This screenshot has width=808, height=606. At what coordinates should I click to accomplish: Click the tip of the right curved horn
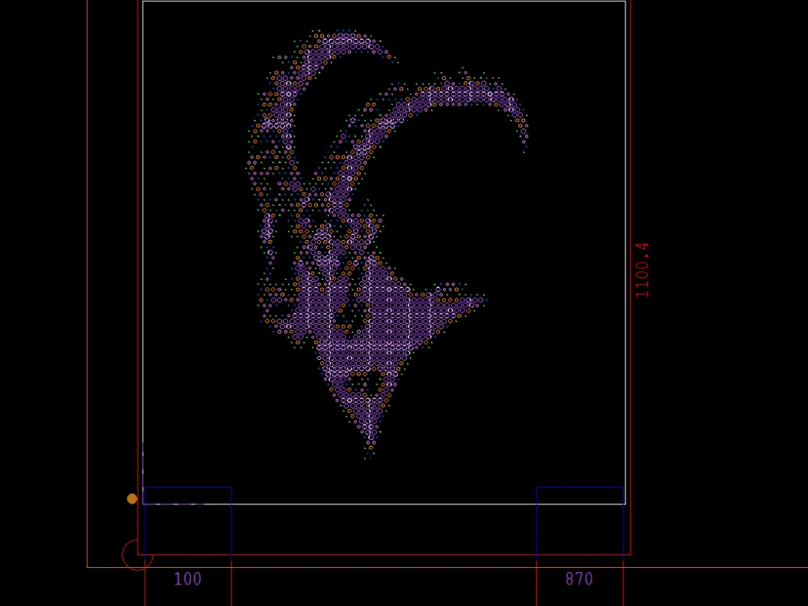point(524,146)
